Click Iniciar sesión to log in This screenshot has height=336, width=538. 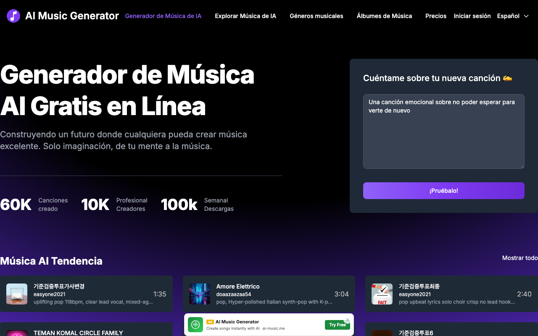472,16
